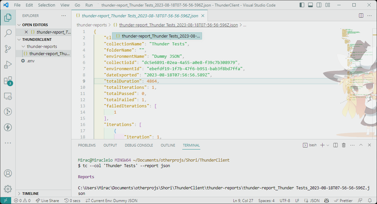Click errors and warnings count in status bar
Image resolution: width=377 pixels, height=204 pixels.
click(22, 201)
